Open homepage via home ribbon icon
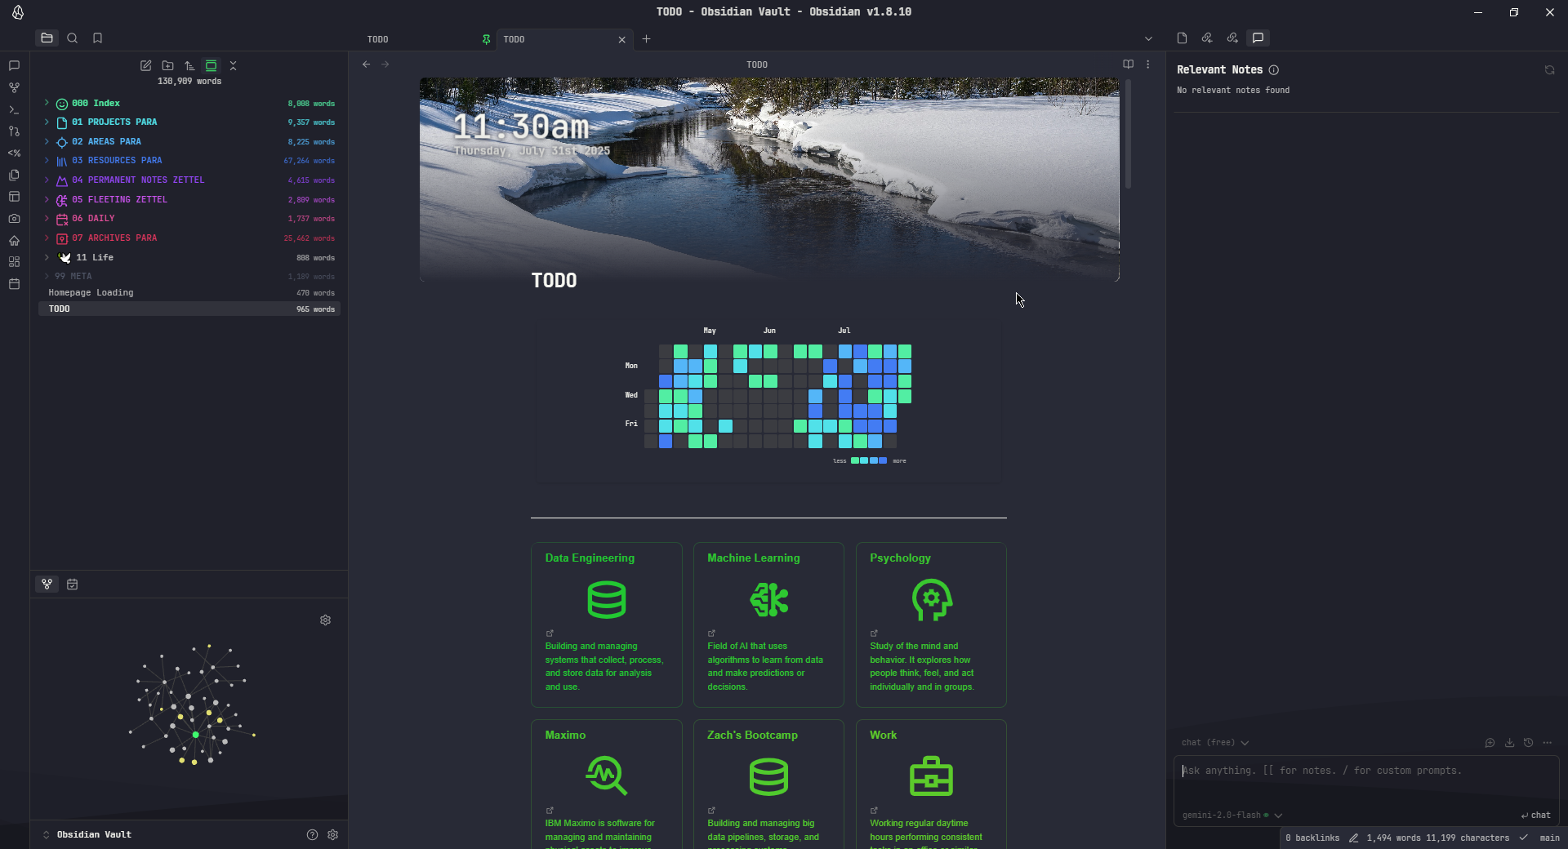The image size is (1568, 849). coord(14,240)
